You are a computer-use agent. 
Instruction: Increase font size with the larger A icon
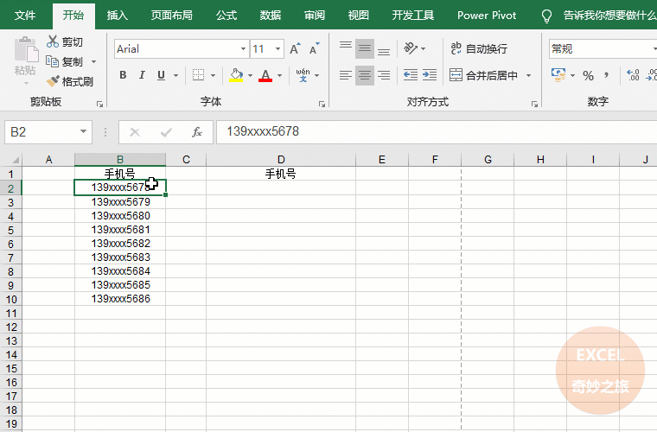click(295, 49)
